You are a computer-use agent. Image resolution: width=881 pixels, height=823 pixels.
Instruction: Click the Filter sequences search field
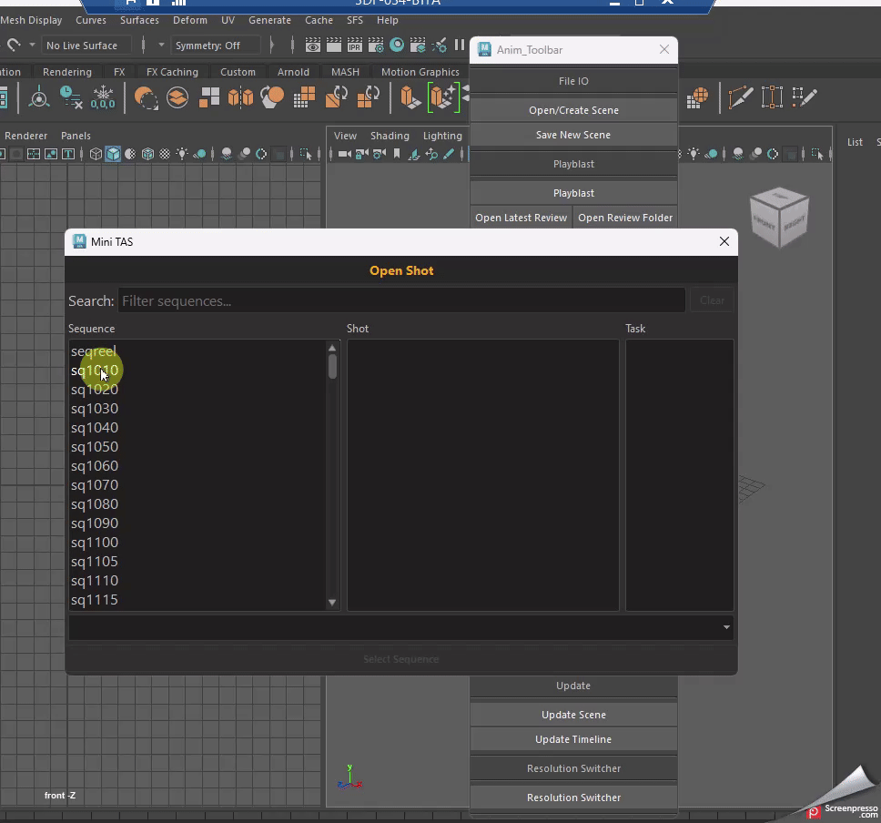[400, 300]
